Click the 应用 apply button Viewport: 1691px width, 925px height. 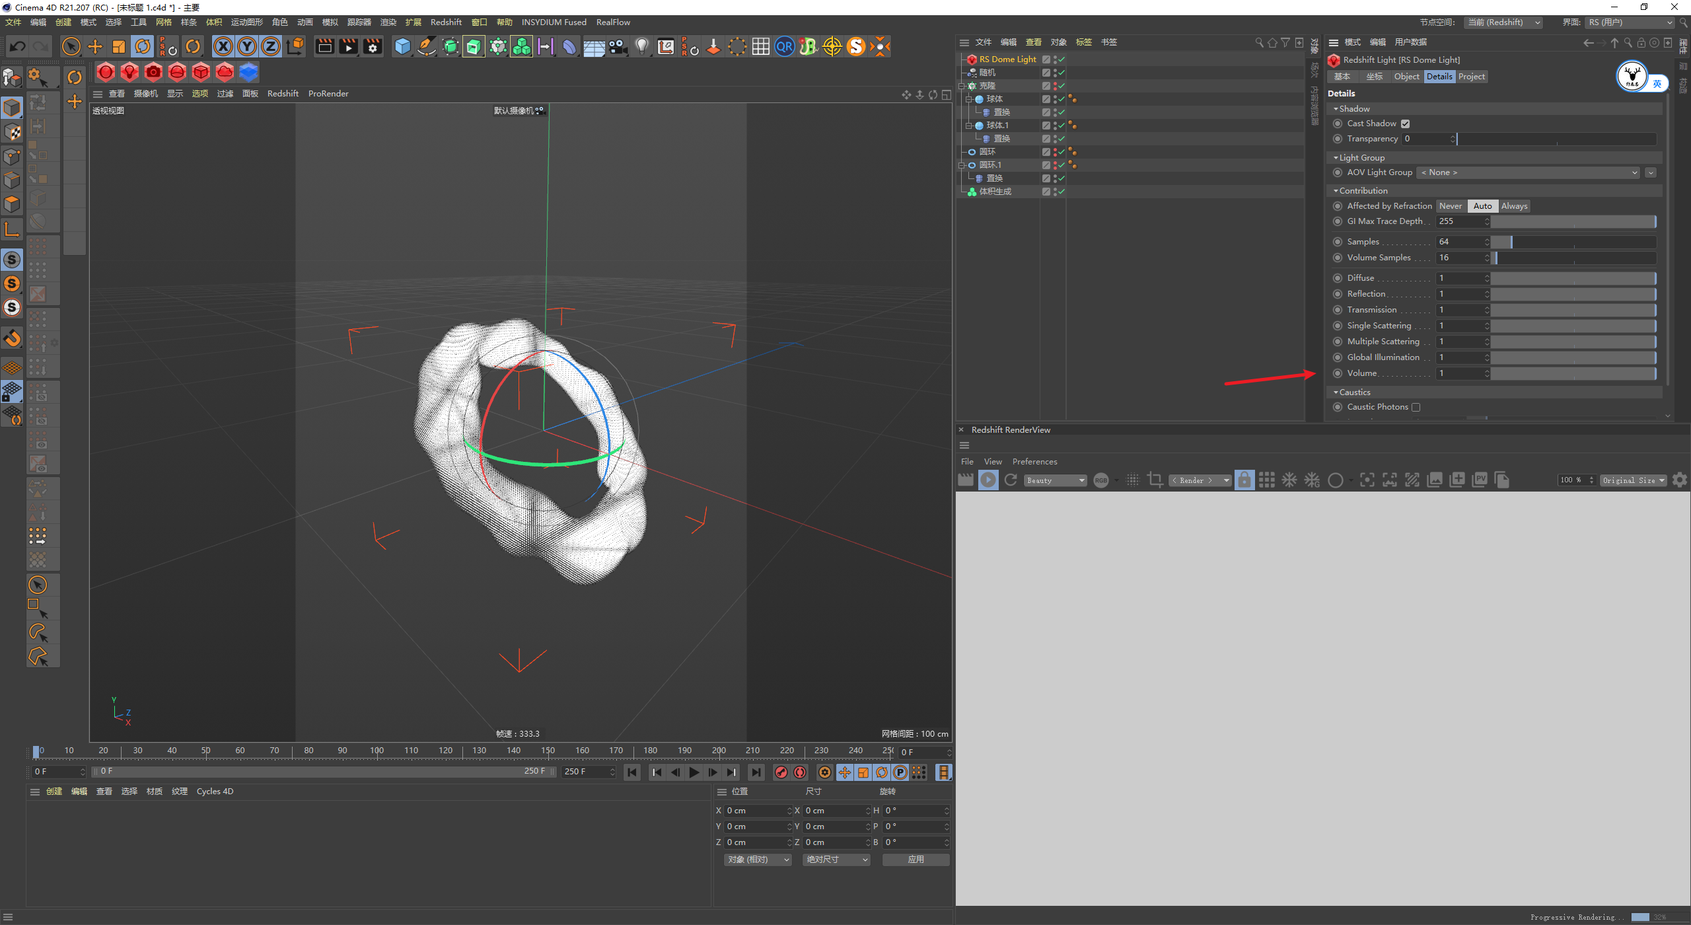[916, 860]
